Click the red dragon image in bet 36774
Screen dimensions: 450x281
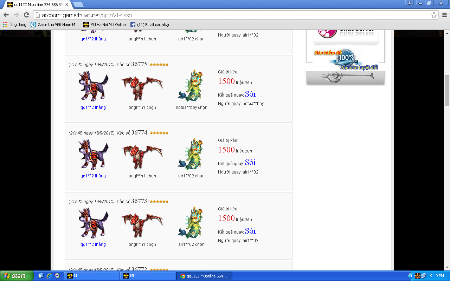click(142, 155)
